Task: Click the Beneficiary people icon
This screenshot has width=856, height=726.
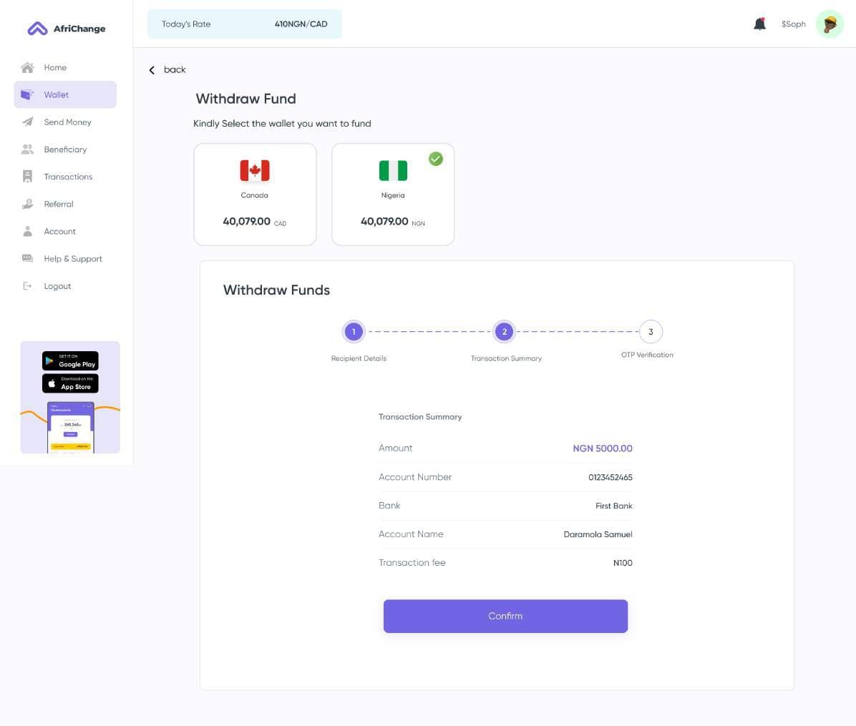Action: click(x=27, y=149)
